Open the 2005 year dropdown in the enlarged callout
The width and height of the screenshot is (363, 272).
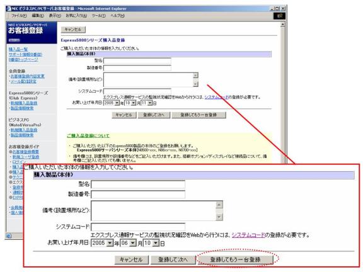pyautogui.click(x=102, y=243)
